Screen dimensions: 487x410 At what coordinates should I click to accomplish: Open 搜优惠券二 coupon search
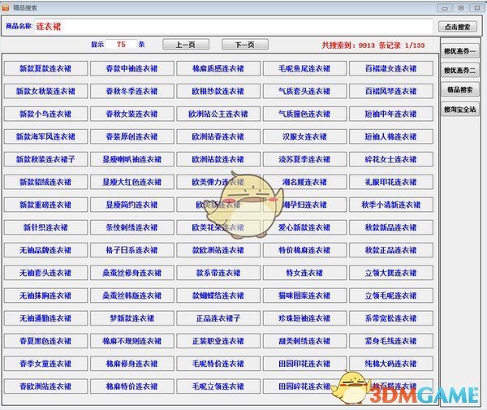[x=460, y=71]
